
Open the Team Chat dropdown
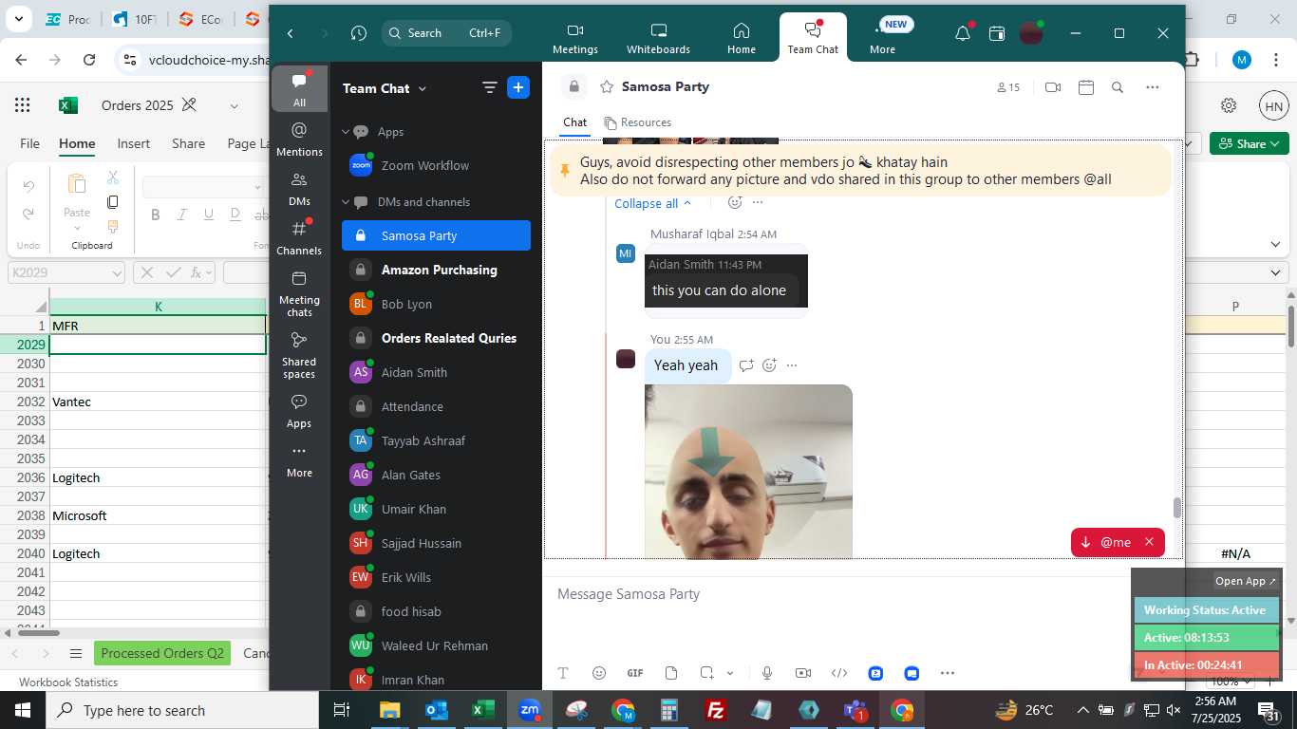click(423, 88)
